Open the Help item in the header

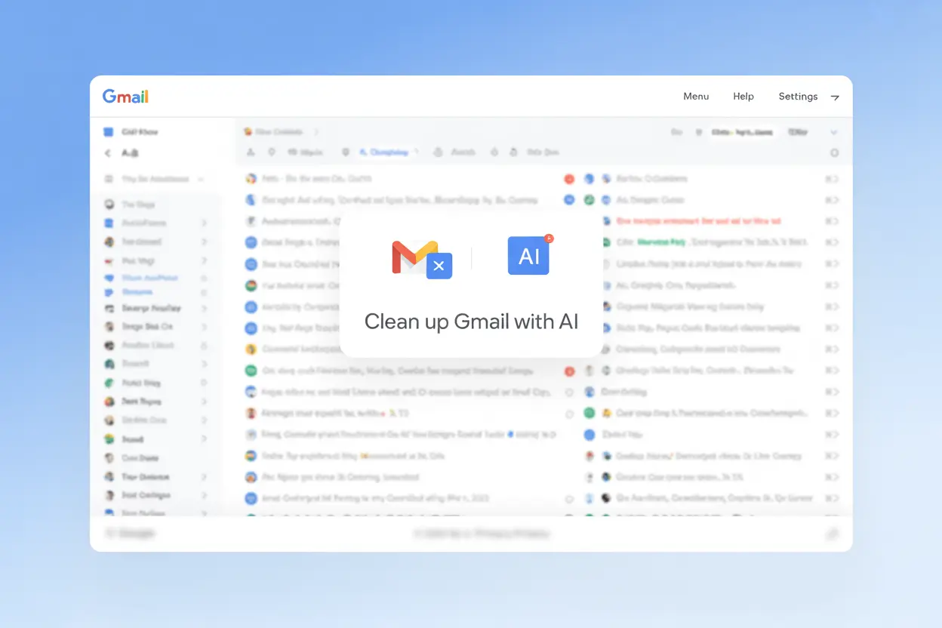click(x=743, y=97)
